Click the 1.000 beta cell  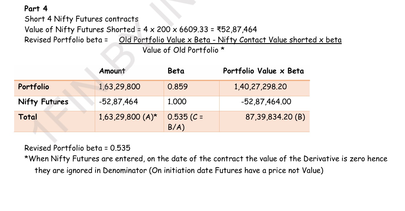[x=177, y=102]
